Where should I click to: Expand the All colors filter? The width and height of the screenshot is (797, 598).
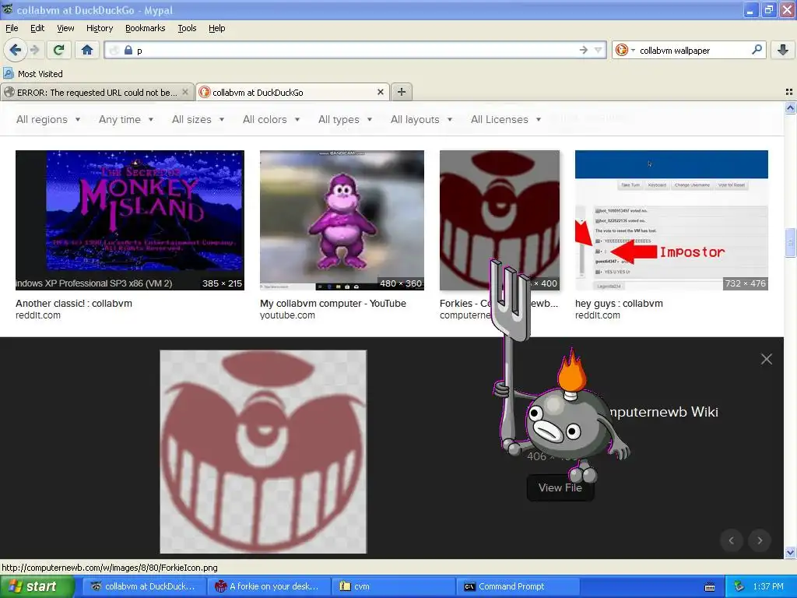pyautogui.click(x=272, y=119)
